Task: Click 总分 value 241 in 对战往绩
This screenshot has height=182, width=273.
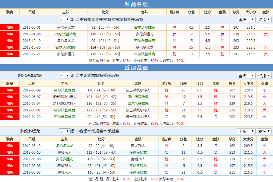Action: click(x=236, y=54)
